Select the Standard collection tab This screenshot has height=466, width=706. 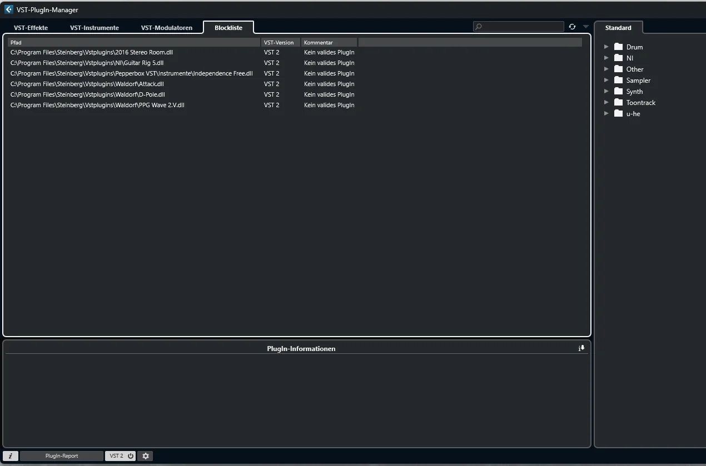point(618,27)
